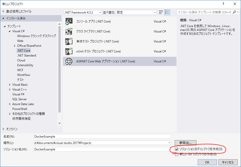Select the WCF category

click(20, 70)
